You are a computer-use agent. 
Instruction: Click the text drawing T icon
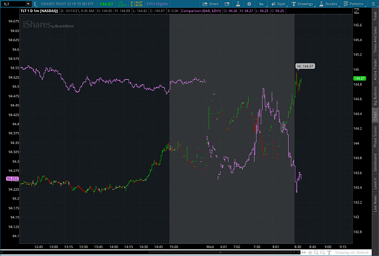tap(329, 252)
